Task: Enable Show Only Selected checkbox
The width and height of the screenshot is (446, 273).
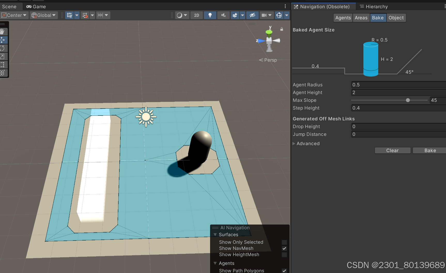Action: (284, 242)
